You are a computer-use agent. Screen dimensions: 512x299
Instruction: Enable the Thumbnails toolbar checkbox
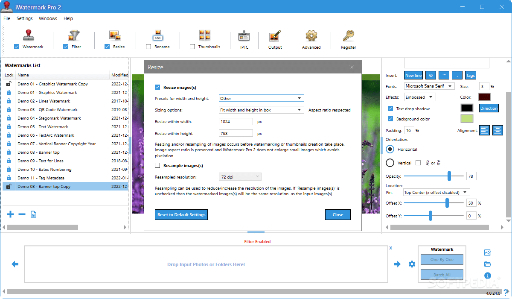pyautogui.click(x=192, y=47)
